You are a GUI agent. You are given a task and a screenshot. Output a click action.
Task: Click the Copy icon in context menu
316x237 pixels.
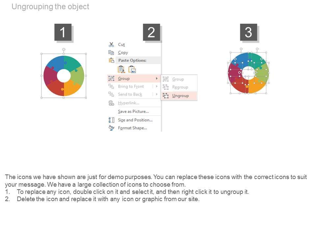(x=111, y=52)
